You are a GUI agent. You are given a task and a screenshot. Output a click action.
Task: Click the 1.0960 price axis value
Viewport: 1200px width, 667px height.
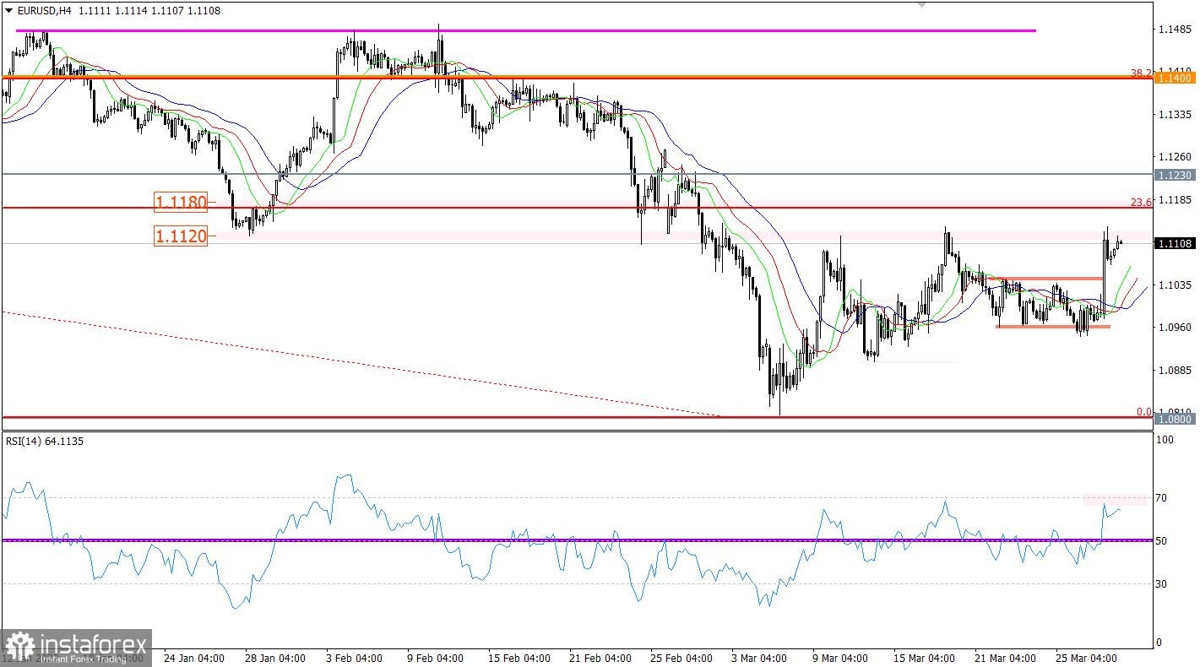[x=1176, y=328]
